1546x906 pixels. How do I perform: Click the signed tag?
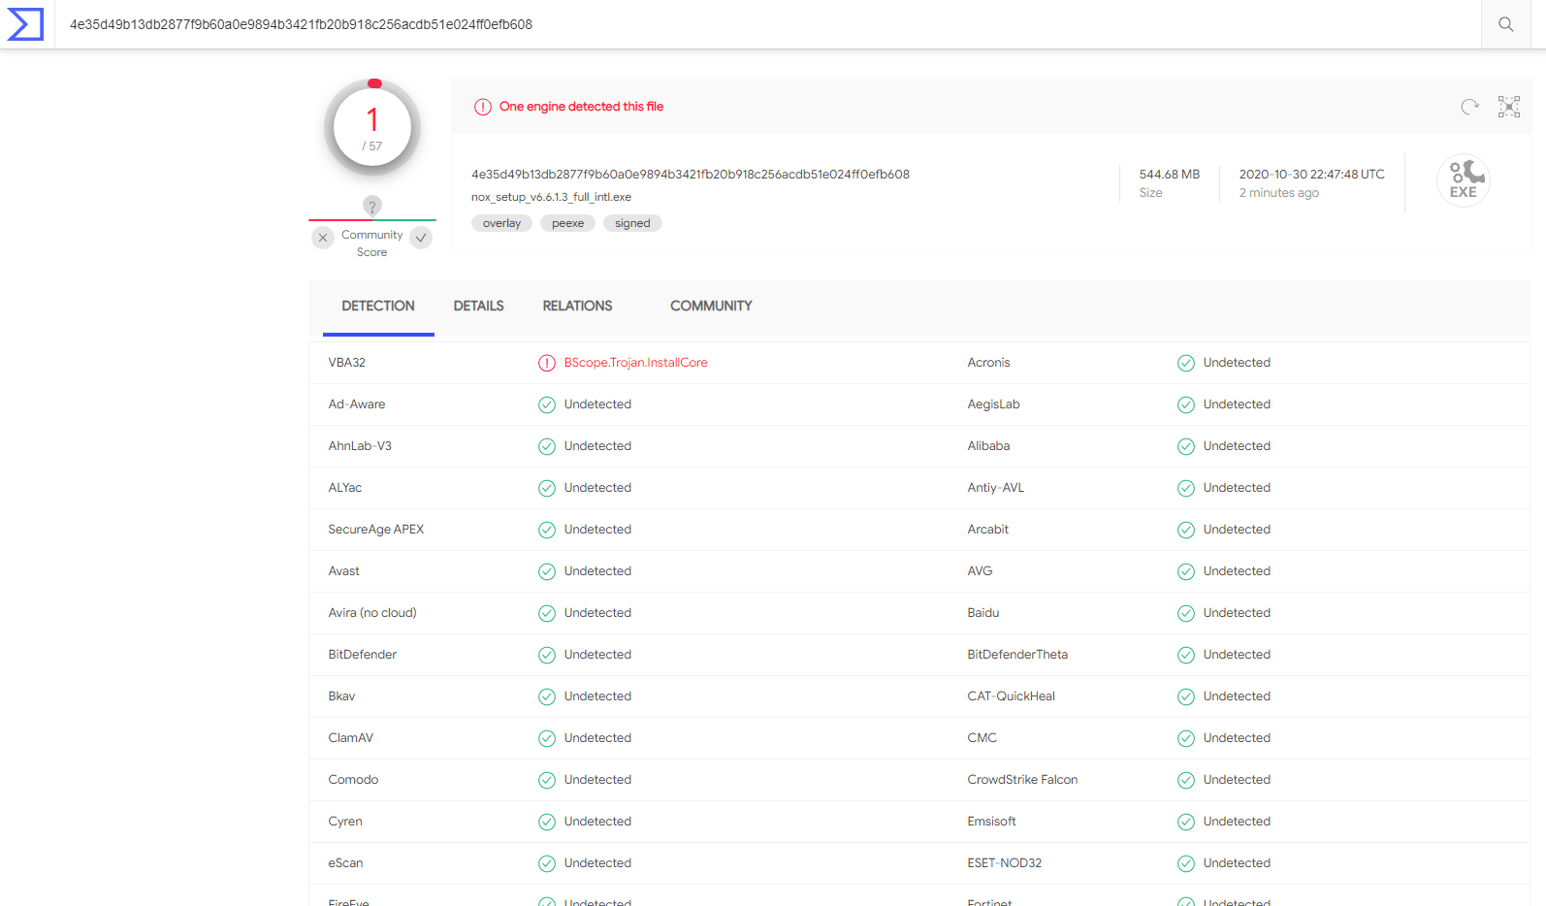click(x=632, y=223)
